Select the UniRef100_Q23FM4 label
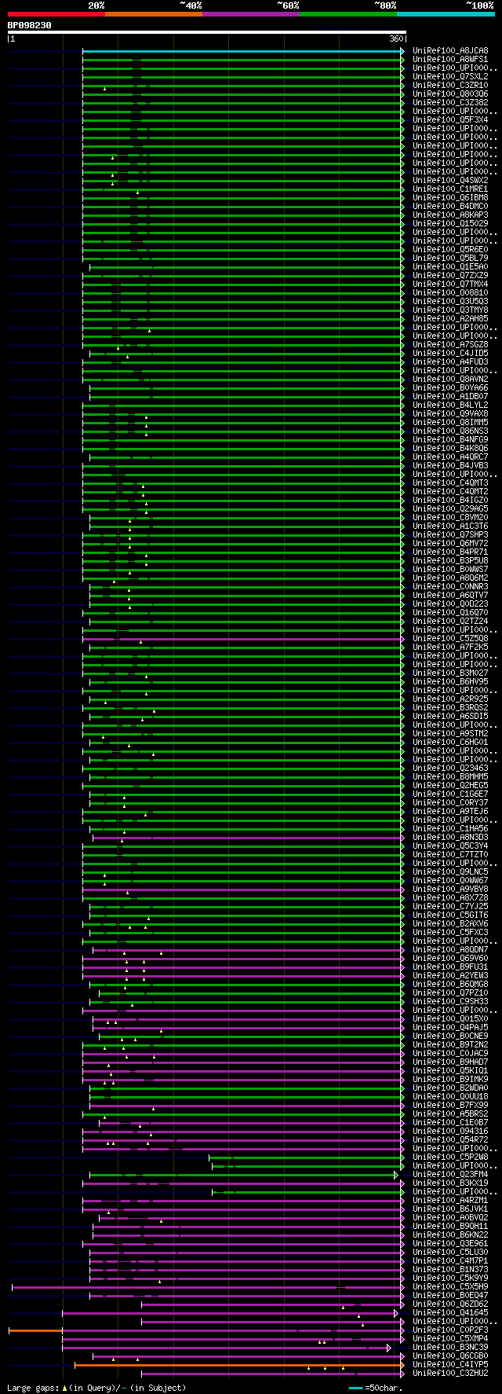 (450, 1175)
